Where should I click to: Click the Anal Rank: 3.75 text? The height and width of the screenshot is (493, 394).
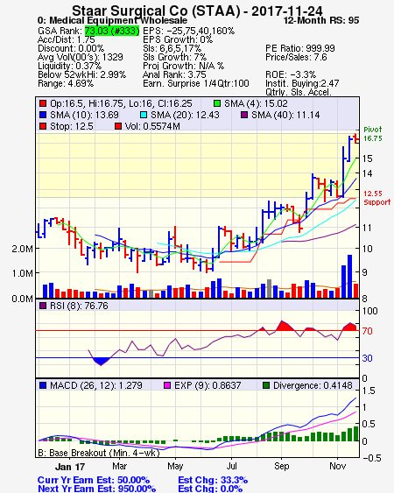174,74
